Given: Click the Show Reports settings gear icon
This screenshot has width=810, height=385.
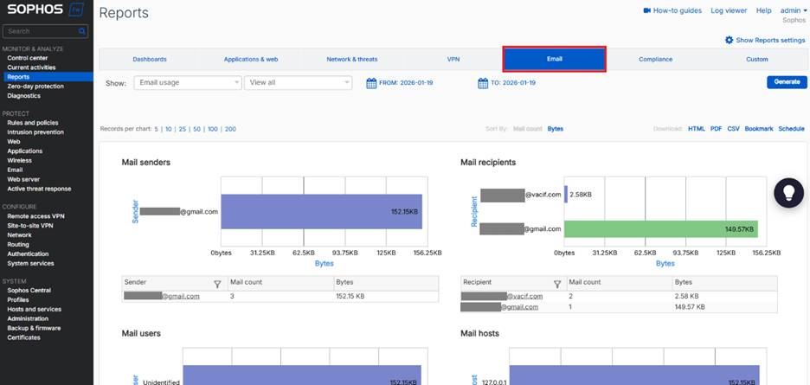Looking at the screenshot, I should pyautogui.click(x=729, y=40).
